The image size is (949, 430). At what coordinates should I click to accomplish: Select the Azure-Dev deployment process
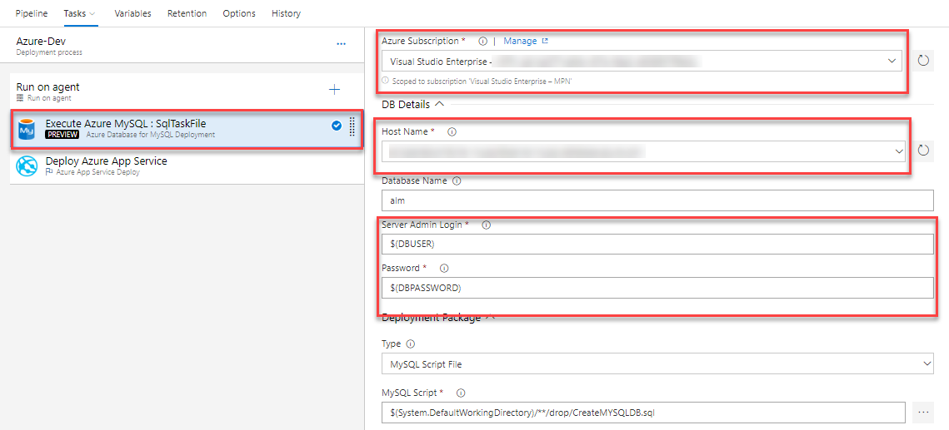click(x=182, y=45)
